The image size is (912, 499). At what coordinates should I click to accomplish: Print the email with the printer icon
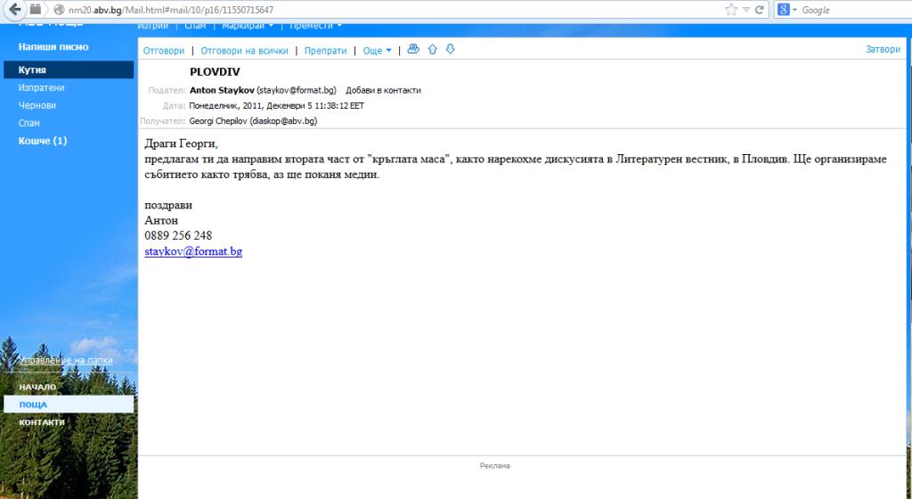click(413, 49)
